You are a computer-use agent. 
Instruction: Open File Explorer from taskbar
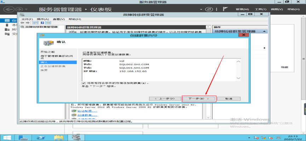tap(58, 137)
